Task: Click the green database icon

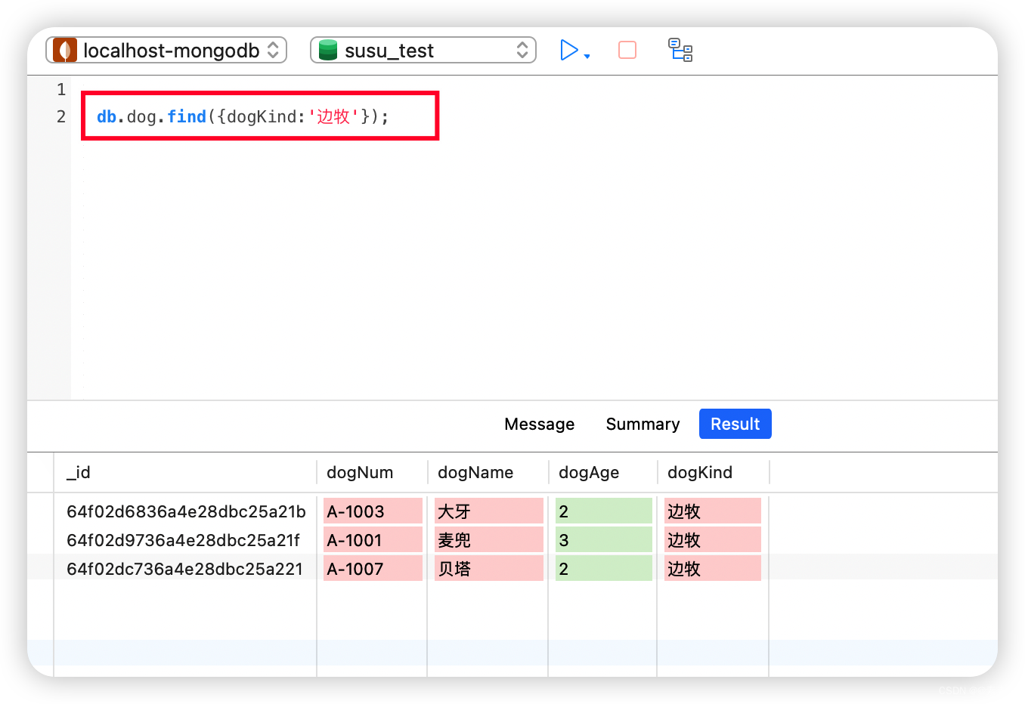Action: tap(327, 50)
